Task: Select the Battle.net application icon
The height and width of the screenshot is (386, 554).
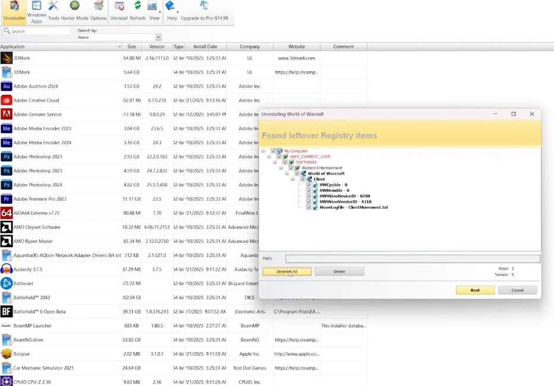Action: [x=7, y=283]
